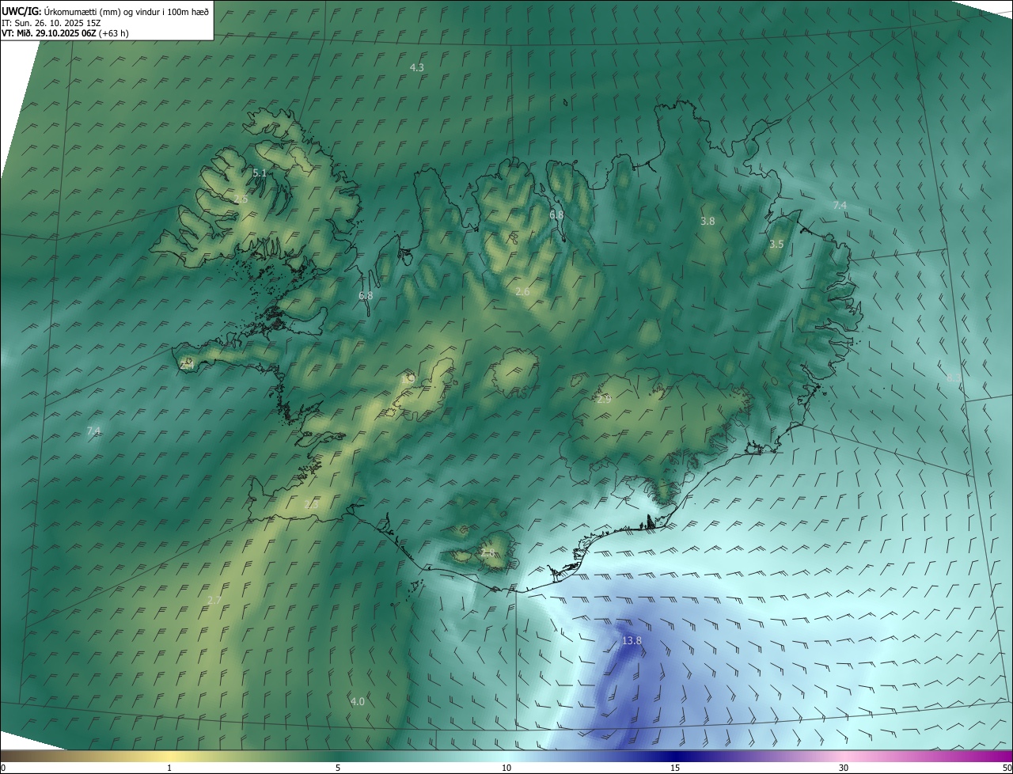Screen dimensions: 1013x774
Task: Click the colorbar label 30
Action: pyautogui.click(x=844, y=768)
